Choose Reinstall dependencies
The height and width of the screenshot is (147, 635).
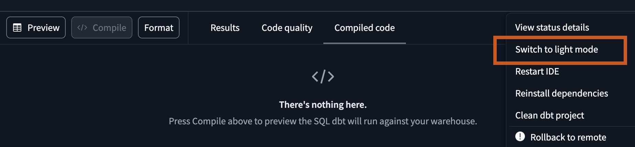point(561,93)
